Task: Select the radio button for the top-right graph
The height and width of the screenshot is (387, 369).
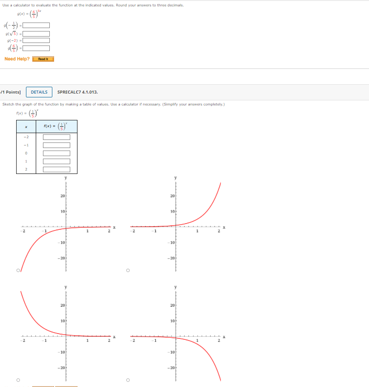Action: tap(128, 270)
